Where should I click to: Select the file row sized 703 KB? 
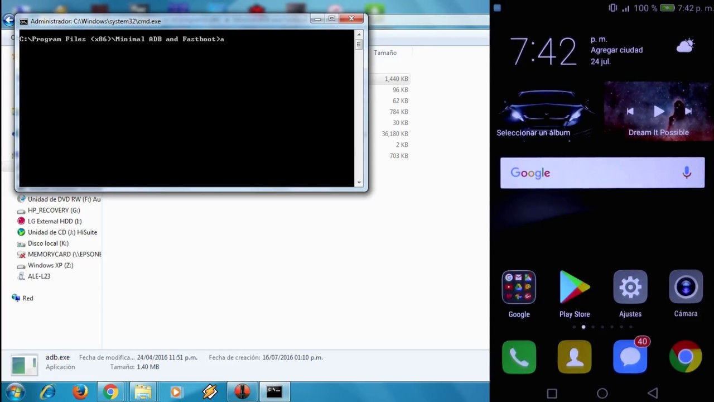tap(389, 156)
